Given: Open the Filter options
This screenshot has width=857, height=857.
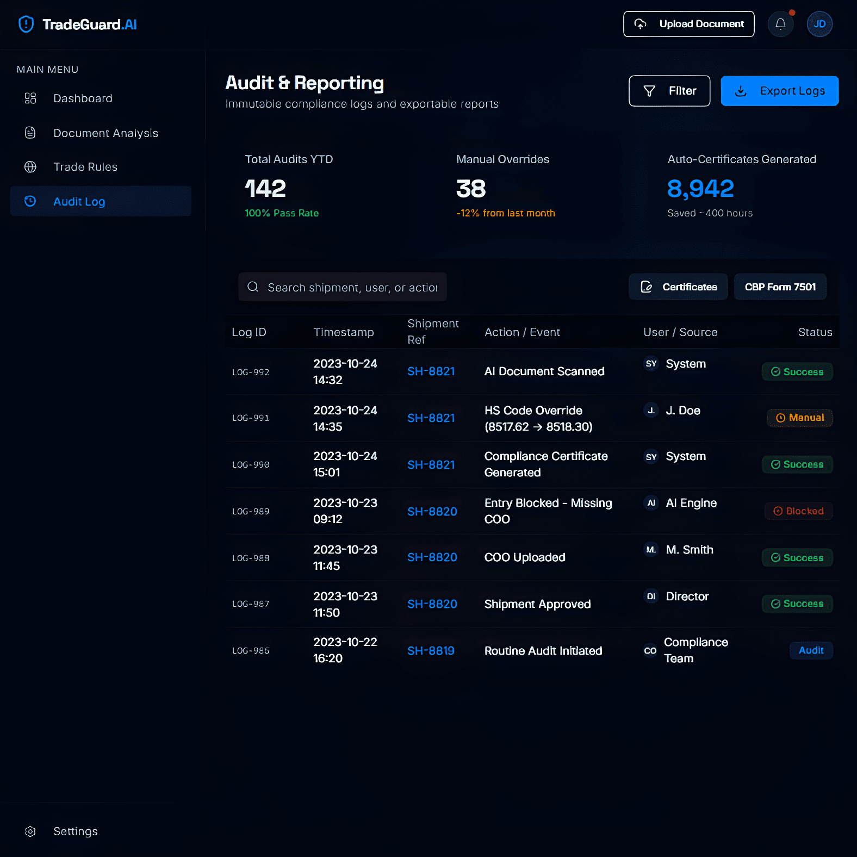Looking at the screenshot, I should click(x=669, y=91).
